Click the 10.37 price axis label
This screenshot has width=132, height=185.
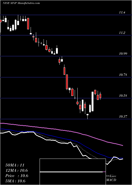[x=123, y=117]
